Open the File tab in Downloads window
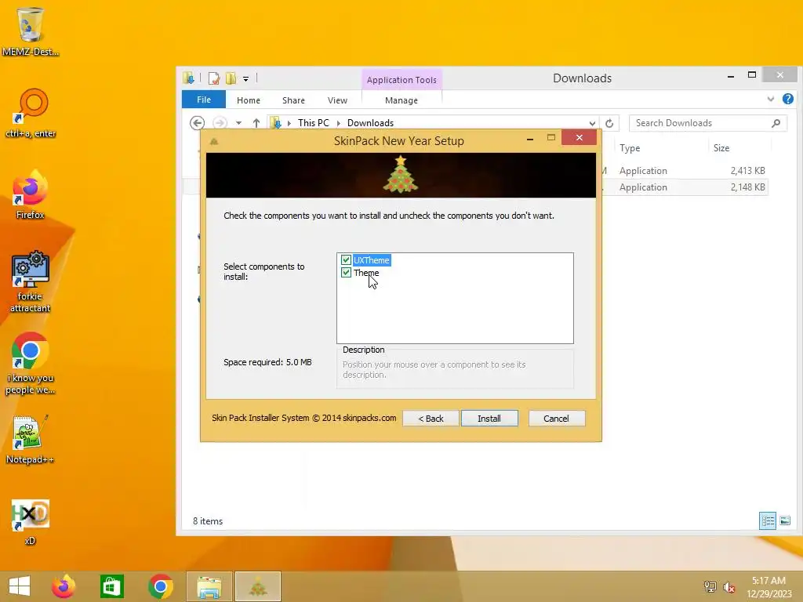Screen dimensions: 803x602 tap(204, 100)
